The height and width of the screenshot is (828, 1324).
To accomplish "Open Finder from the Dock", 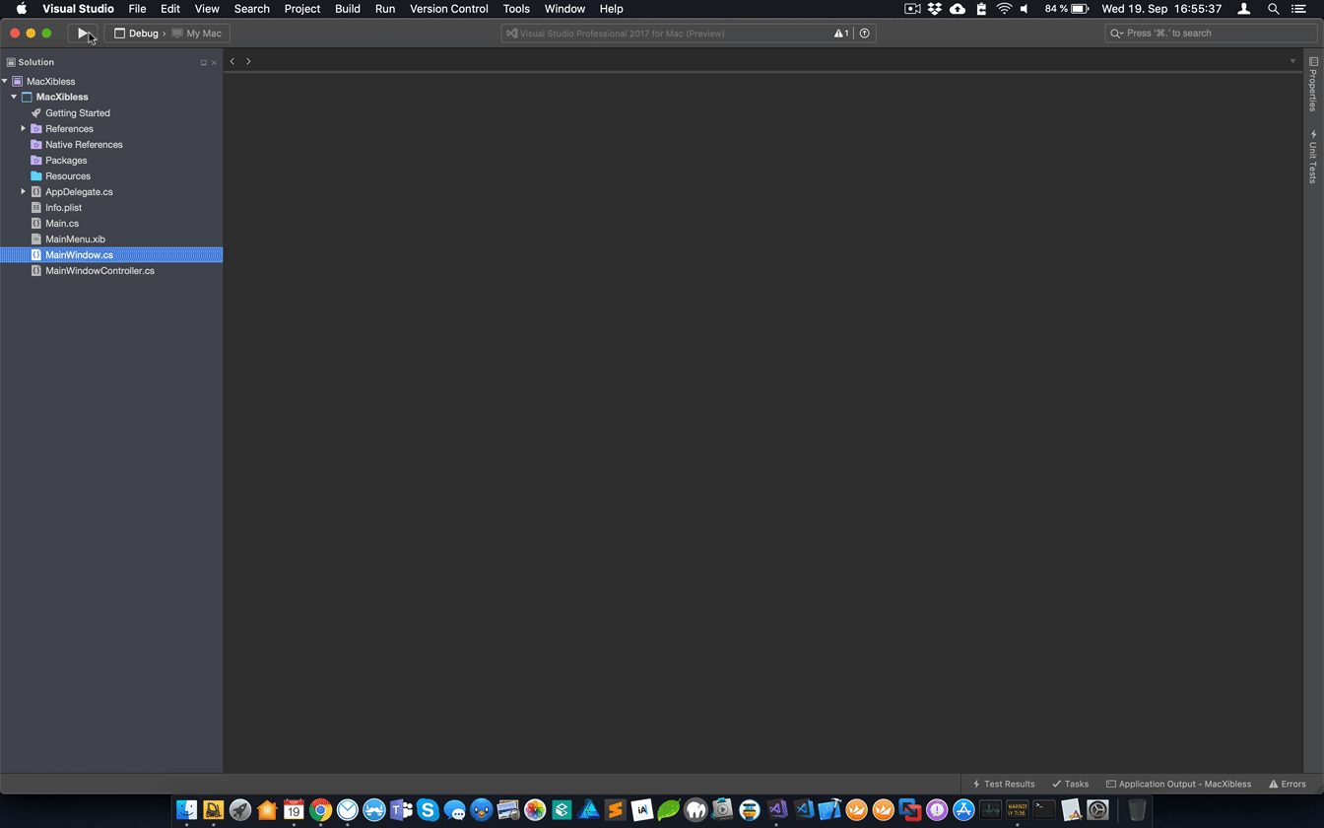I will [186, 809].
